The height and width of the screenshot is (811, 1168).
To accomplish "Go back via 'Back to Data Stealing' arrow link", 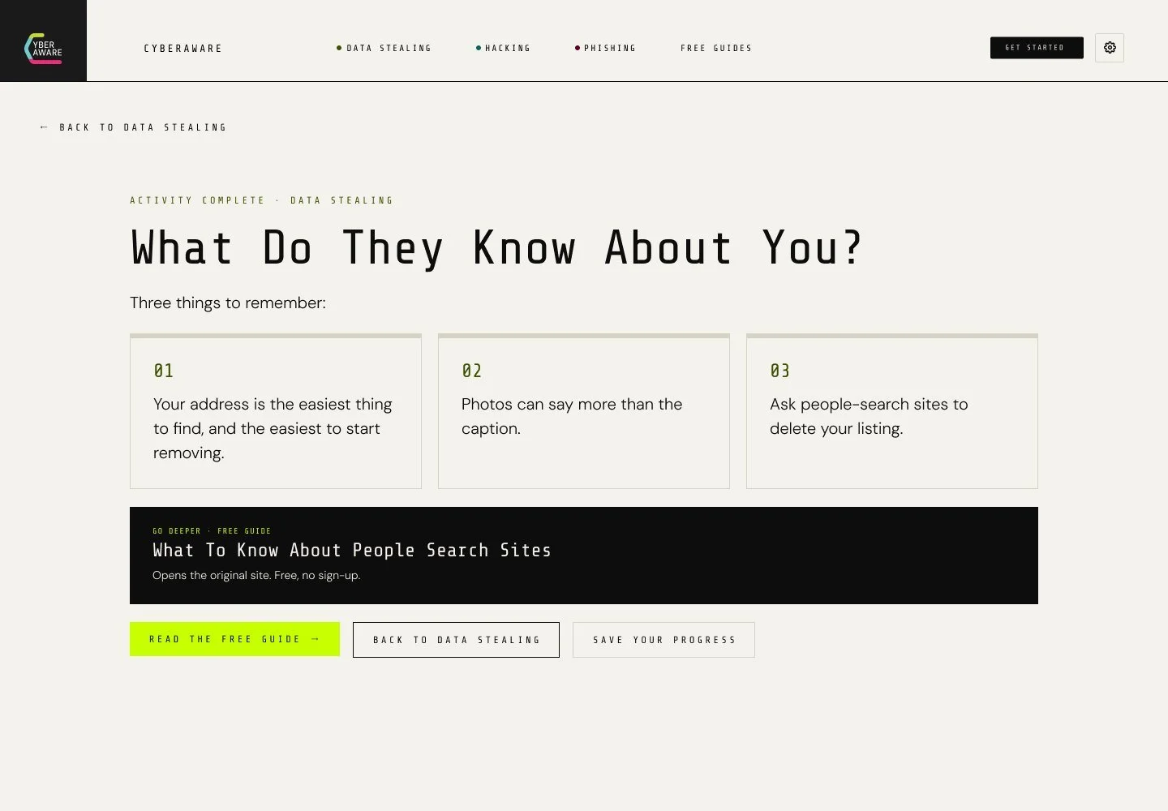I will coord(133,127).
